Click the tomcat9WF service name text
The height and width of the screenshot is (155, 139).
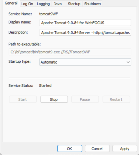[49, 14]
